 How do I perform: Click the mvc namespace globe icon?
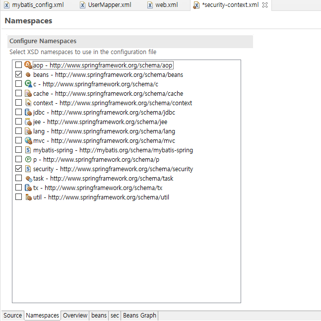(x=28, y=140)
